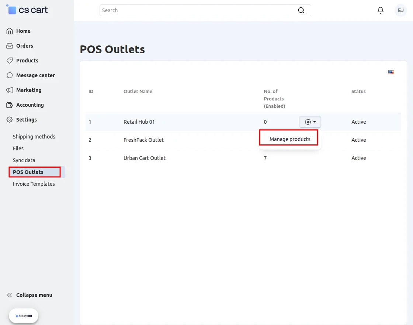This screenshot has width=413, height=325.
Task: Click ID 1 in Retail Hub row
Action: click(x=90, y=122)
